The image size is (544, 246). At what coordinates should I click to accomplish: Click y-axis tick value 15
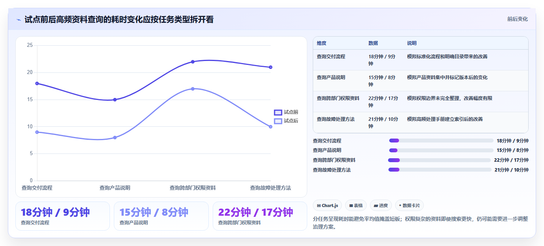pyautogui.click(x=30, y=100)
